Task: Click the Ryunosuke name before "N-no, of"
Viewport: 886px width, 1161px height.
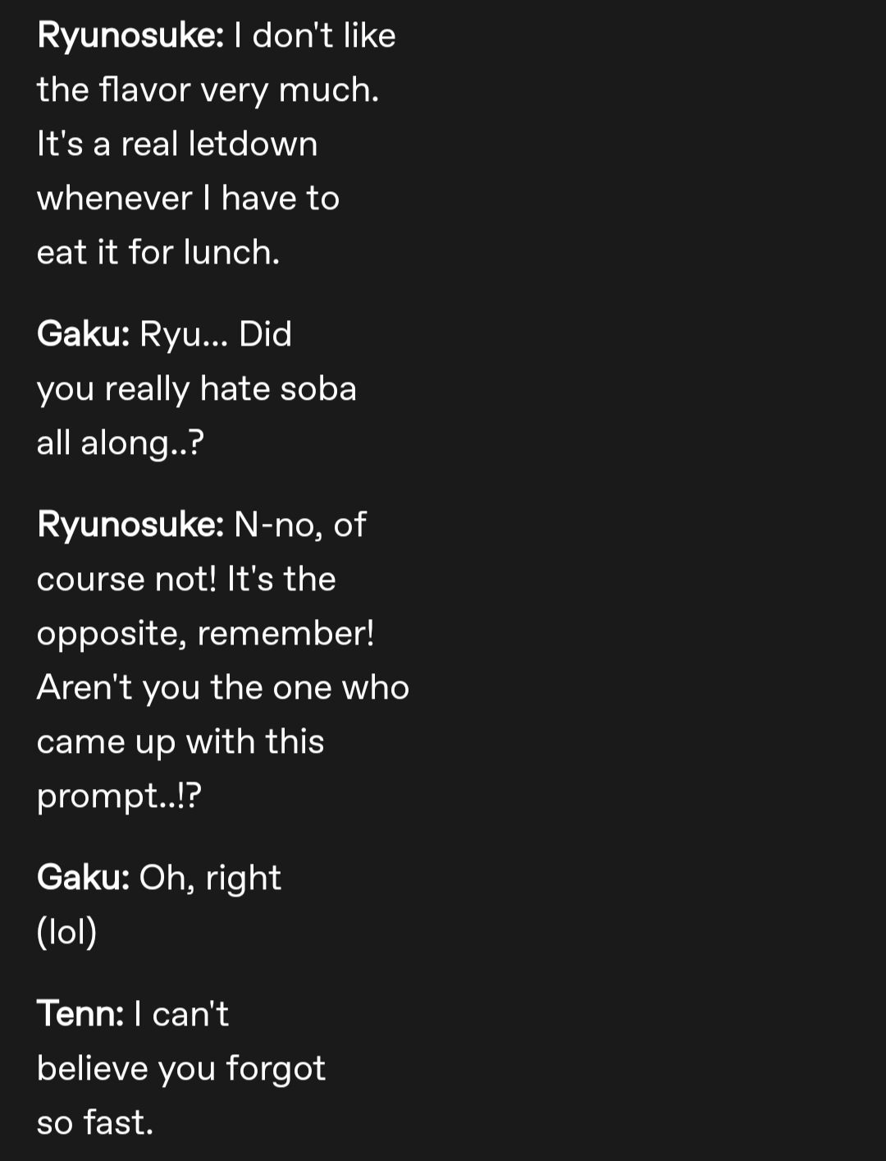Action: (x=130, y=525)
